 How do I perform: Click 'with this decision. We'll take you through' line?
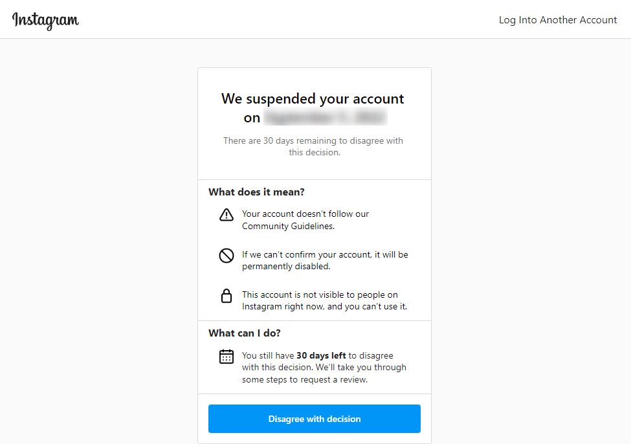point(324,368)
